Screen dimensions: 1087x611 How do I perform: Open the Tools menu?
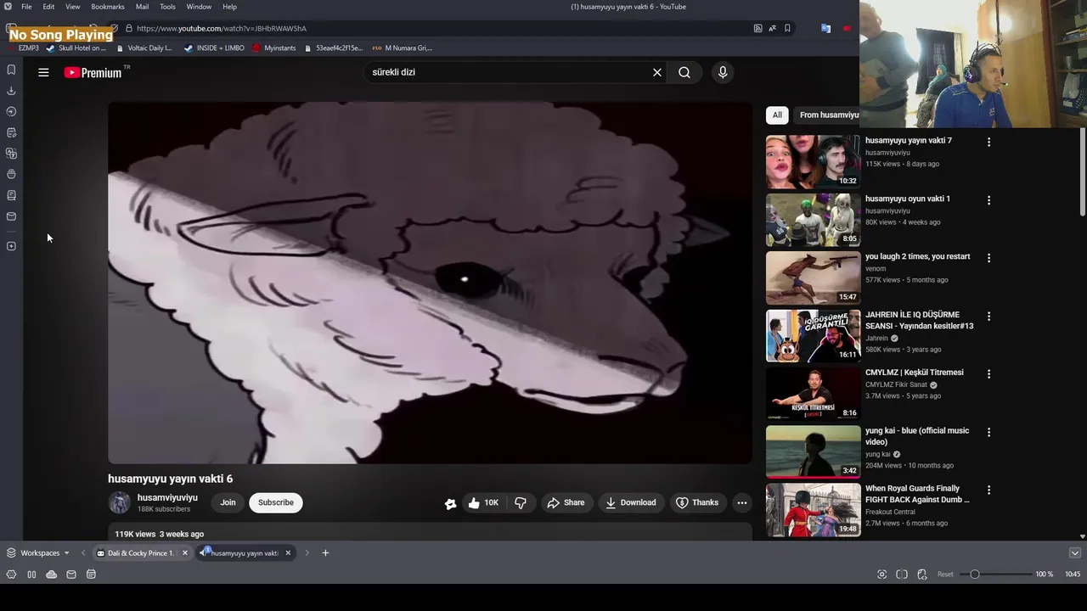168,7
